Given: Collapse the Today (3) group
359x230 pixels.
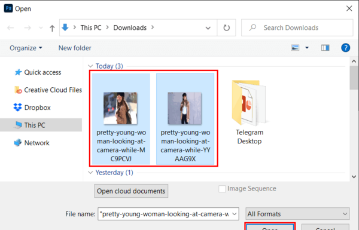Looking at the screenshot, I should click(x=90, y=66).
